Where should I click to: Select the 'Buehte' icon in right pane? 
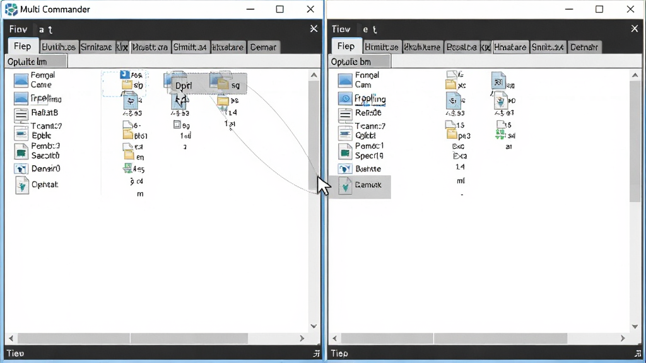345,169
